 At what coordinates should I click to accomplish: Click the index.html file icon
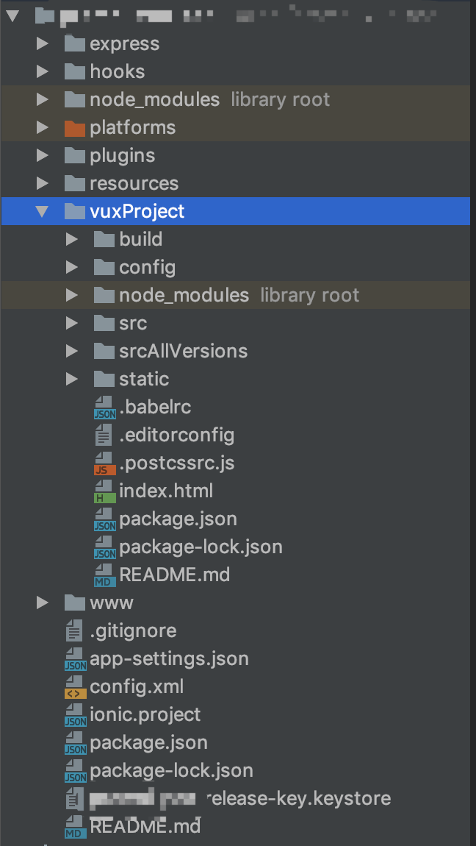pos(104,491)
